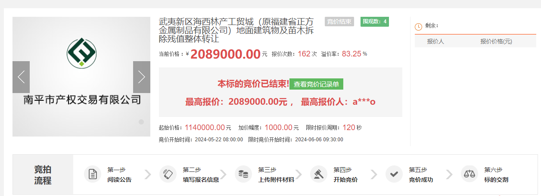Click the coins stack icon for step three
541x196 pixels.
[243, 174]
